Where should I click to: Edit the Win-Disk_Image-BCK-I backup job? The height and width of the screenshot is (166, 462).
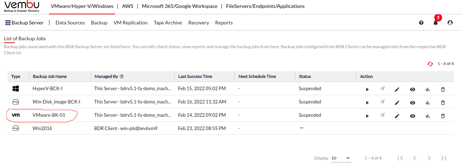tap(397, 103)
